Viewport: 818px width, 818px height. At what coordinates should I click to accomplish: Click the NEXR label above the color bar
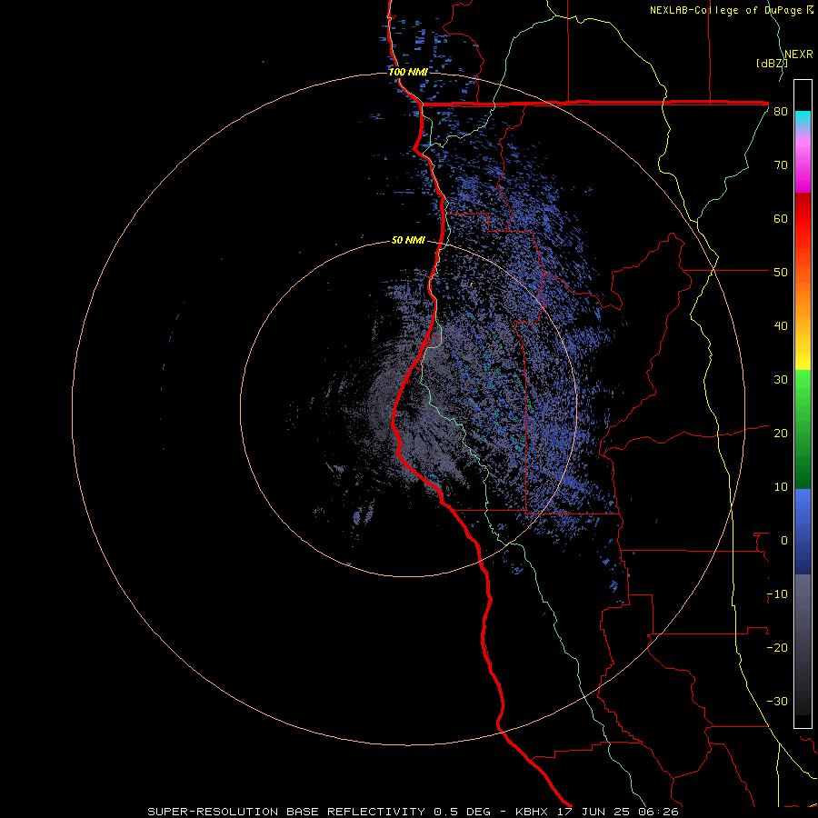click(799, 55)
